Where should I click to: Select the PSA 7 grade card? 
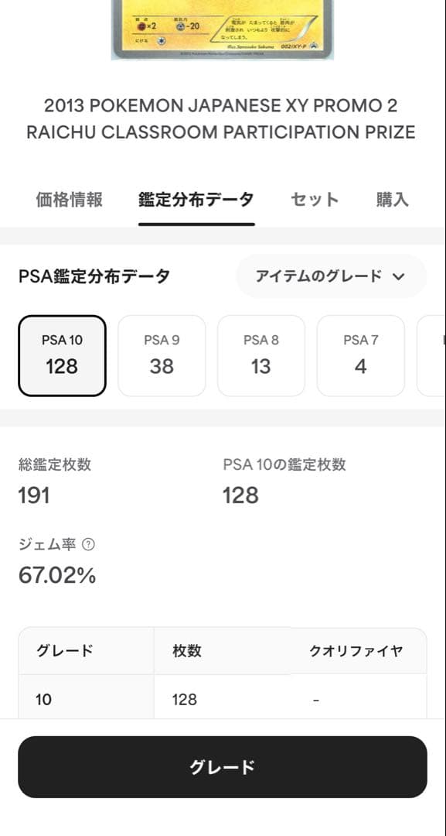click(x=361, y=355)
